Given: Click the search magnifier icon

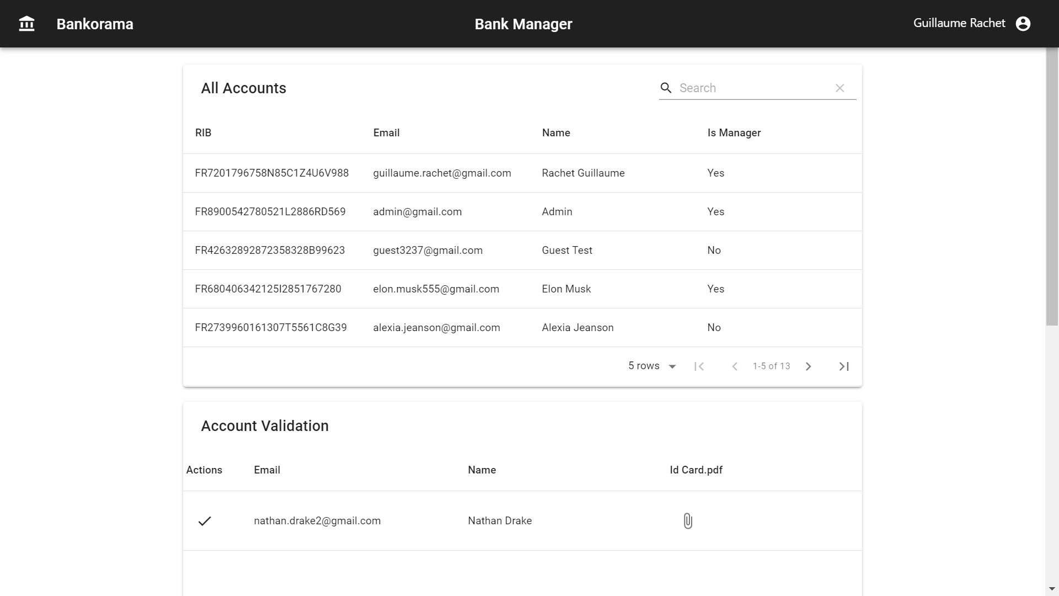Looking at the screenshot, I should [x=666, y=88].
